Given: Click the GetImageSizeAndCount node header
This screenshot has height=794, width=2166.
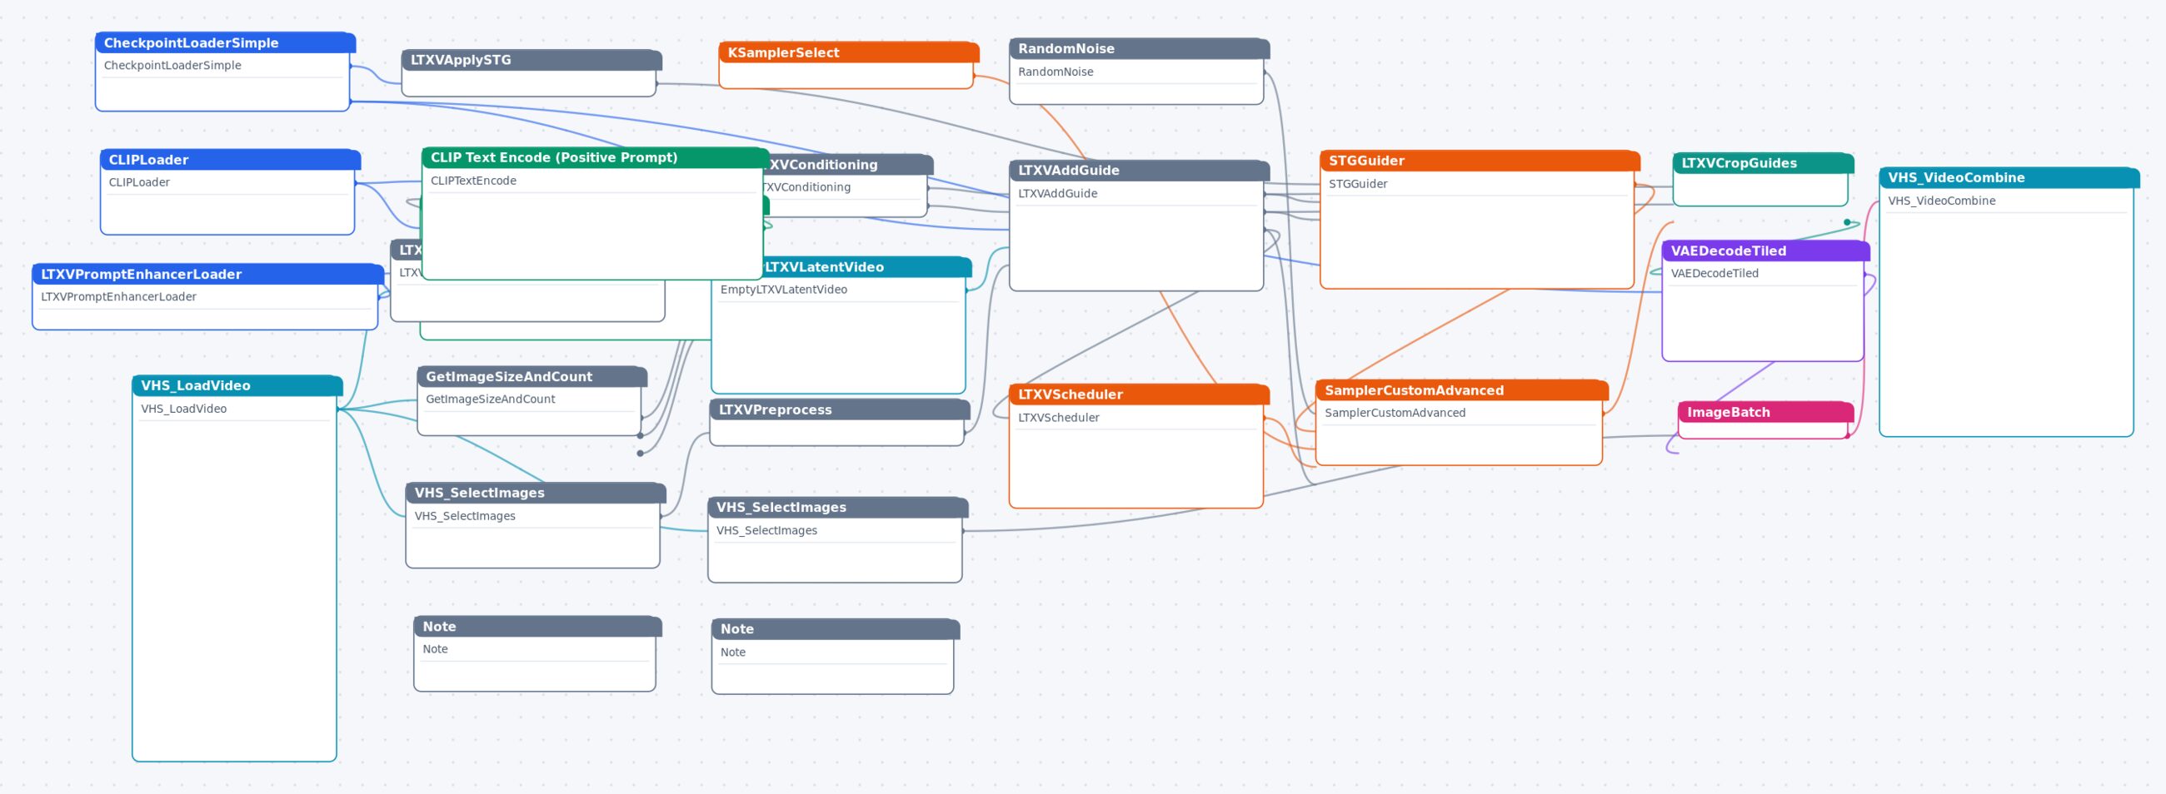Looking at the screenshot, I should click(532, 376).
